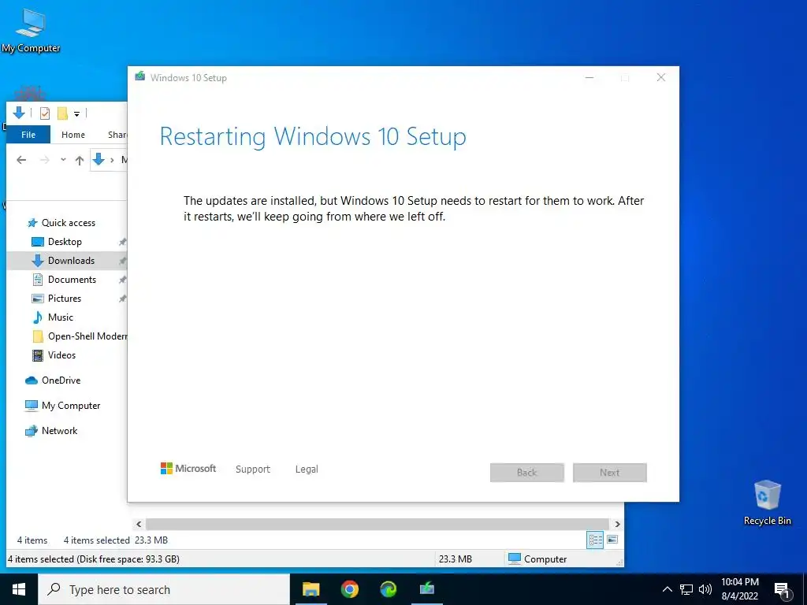Select Pictures in navigation pane

pyautogui.click(x=65, y=299)
